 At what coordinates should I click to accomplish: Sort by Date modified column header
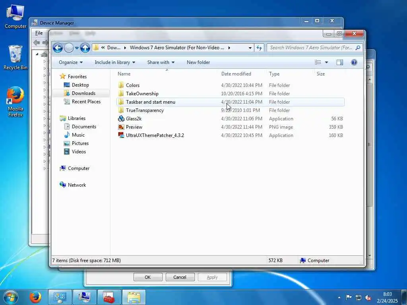(236, 74)
